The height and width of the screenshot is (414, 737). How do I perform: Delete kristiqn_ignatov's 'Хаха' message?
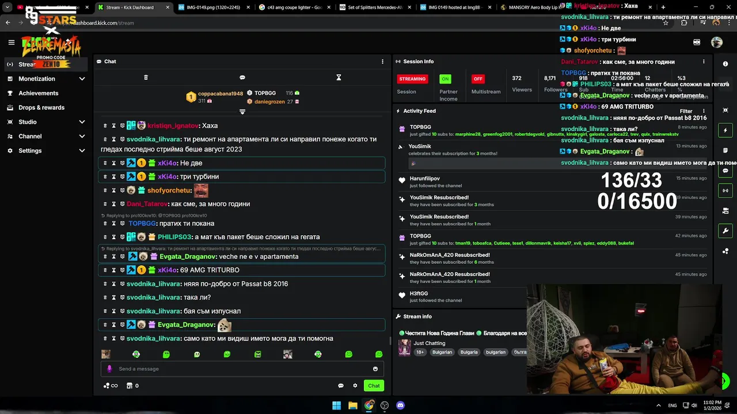point(105,125)
